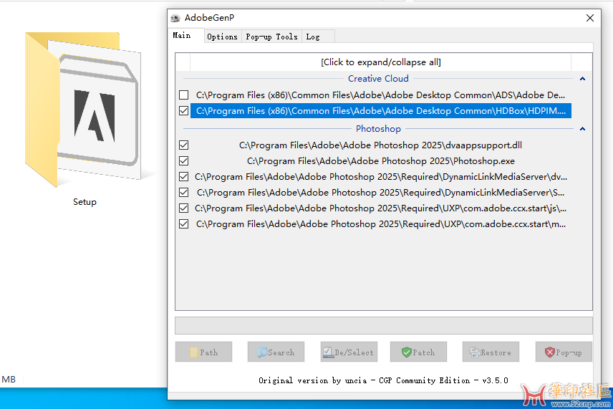Toggle the DynamicLinkMediaServer\dv... checkbox
Image resolution: width=613 pixels, height=409 pixels.
click(184, 177)
